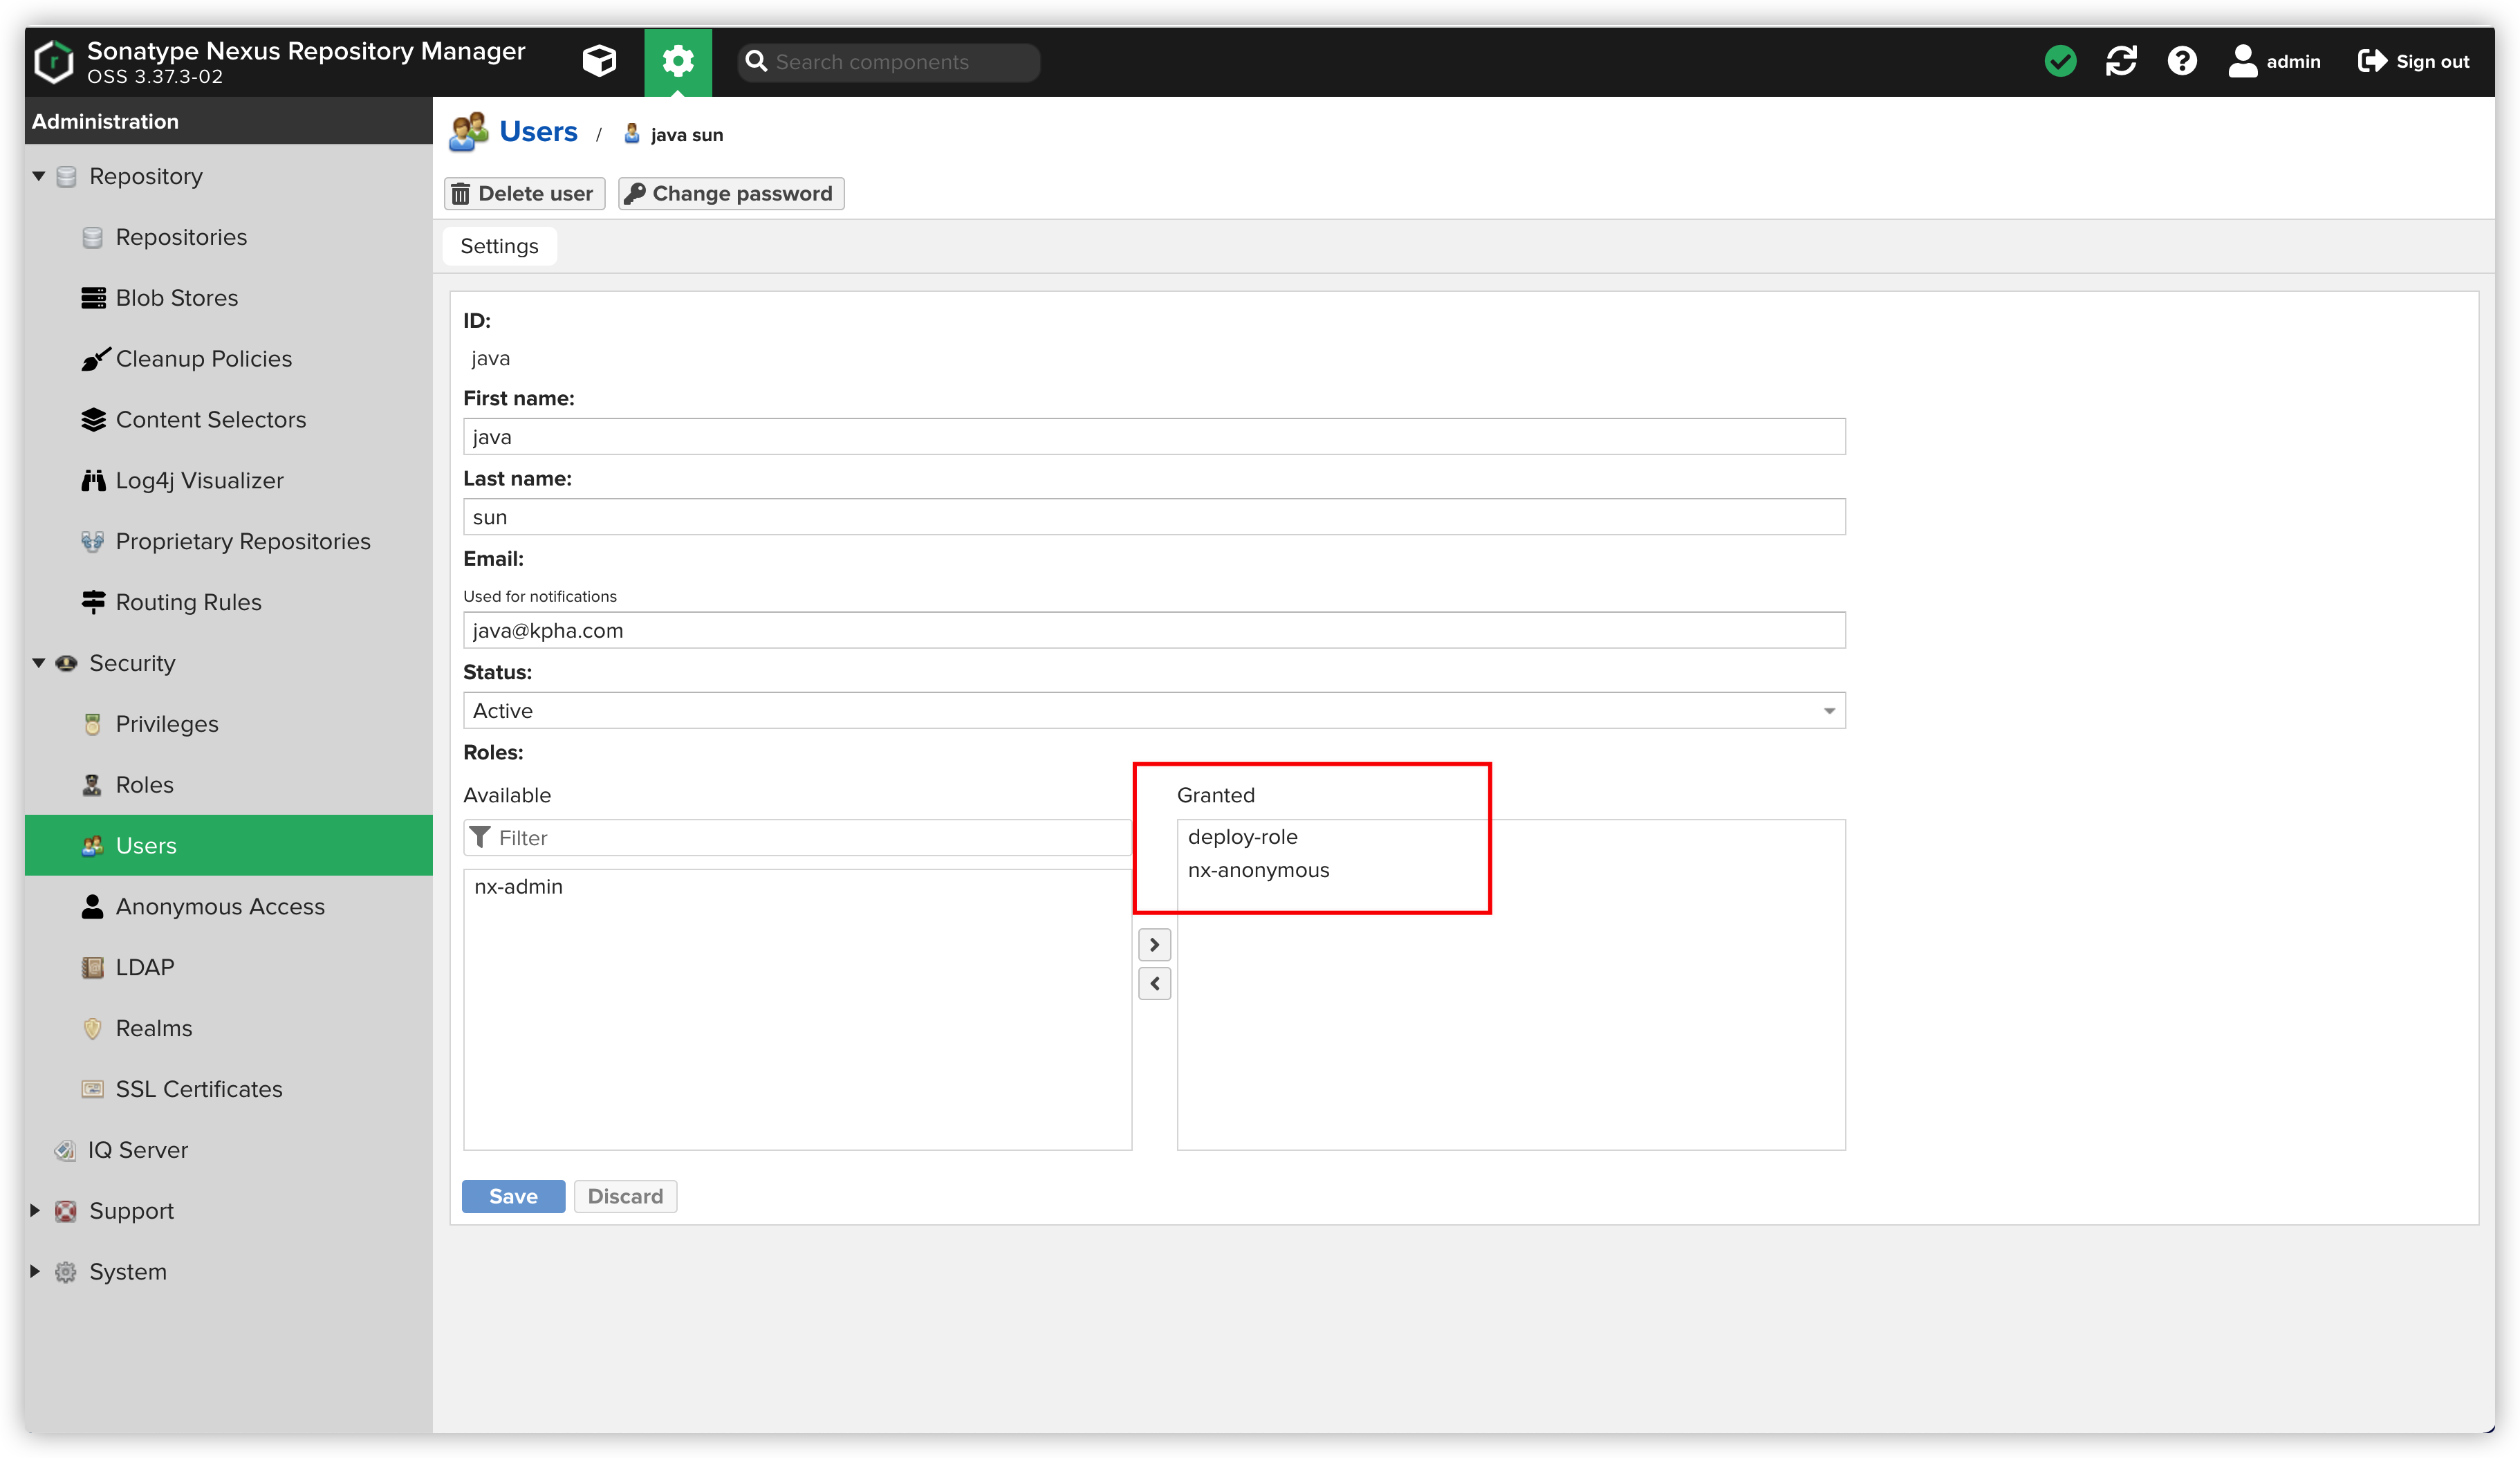Focus the Search components field
Viewport: 2520px width, 1458px height.
889,62
